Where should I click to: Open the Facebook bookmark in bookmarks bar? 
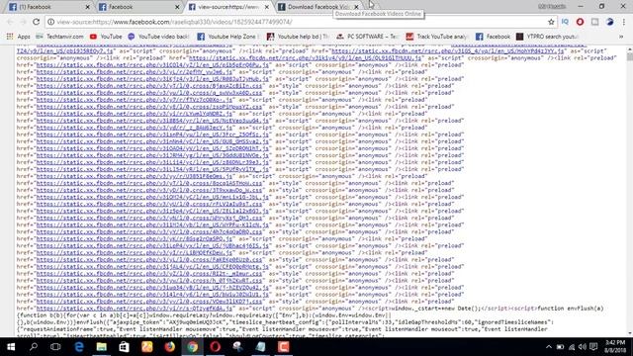(493, 37)
